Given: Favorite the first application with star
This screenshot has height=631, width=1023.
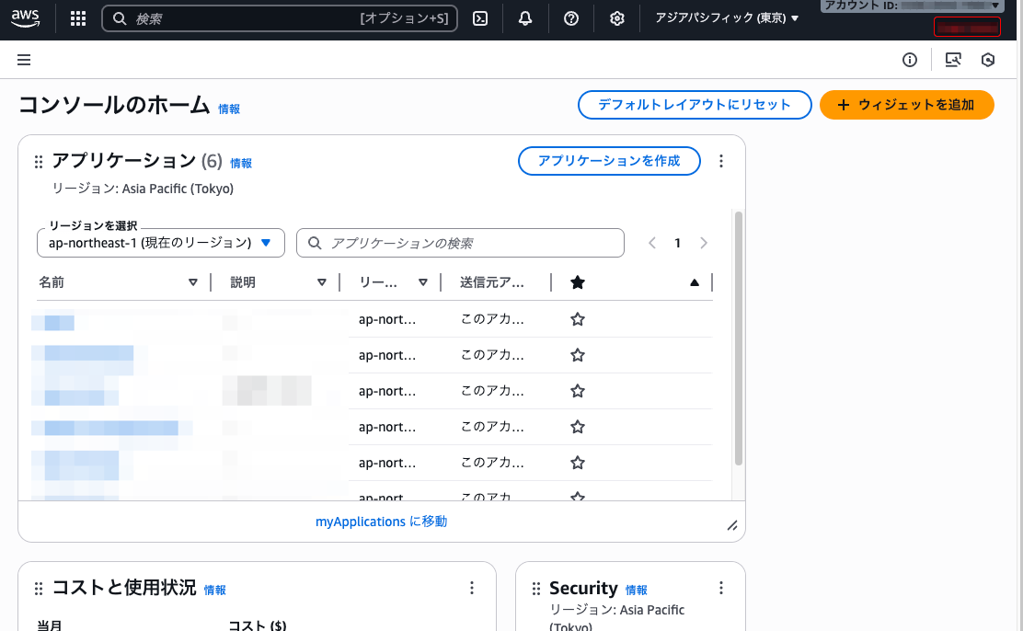Looking at the screenshot, I should click(578, 319).
